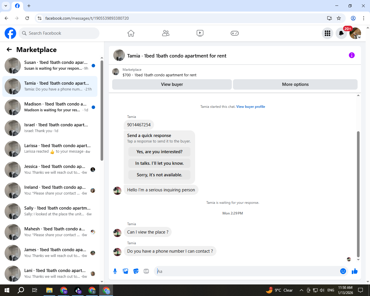The width and height of the screenshot is (370, 296).
Task: Choose a sticker icon
Action: [x=136, y=271]
